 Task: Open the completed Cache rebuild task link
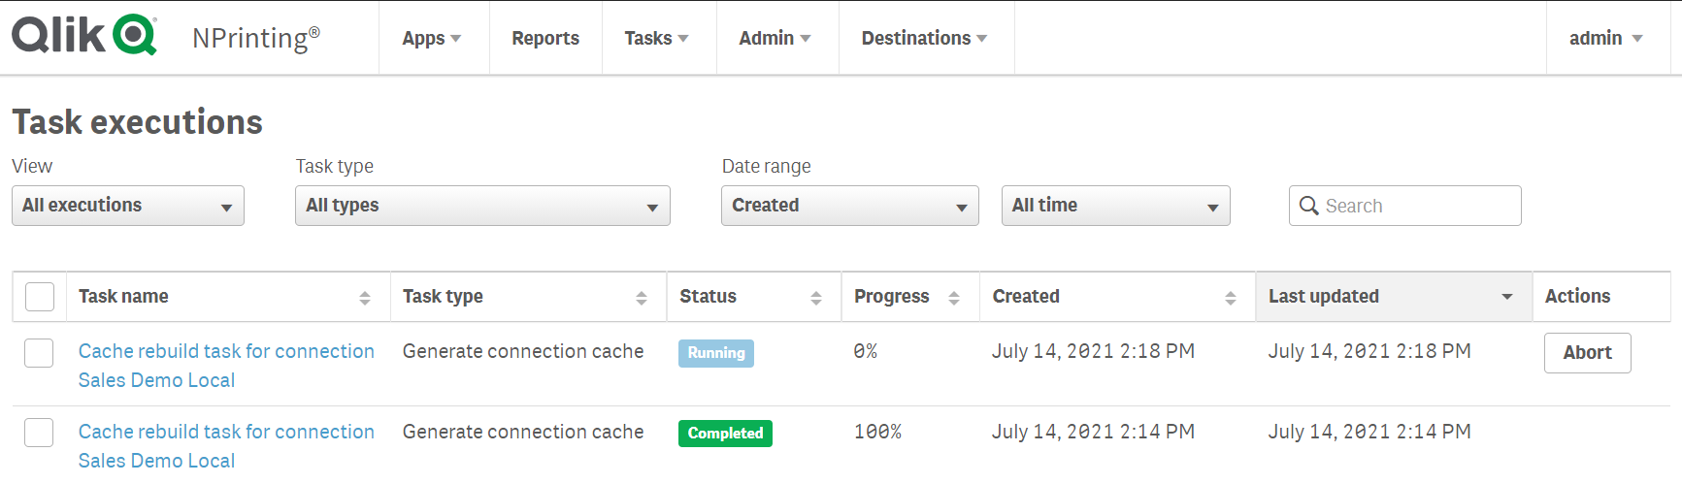pyautogui.click(x=225, y=433)
